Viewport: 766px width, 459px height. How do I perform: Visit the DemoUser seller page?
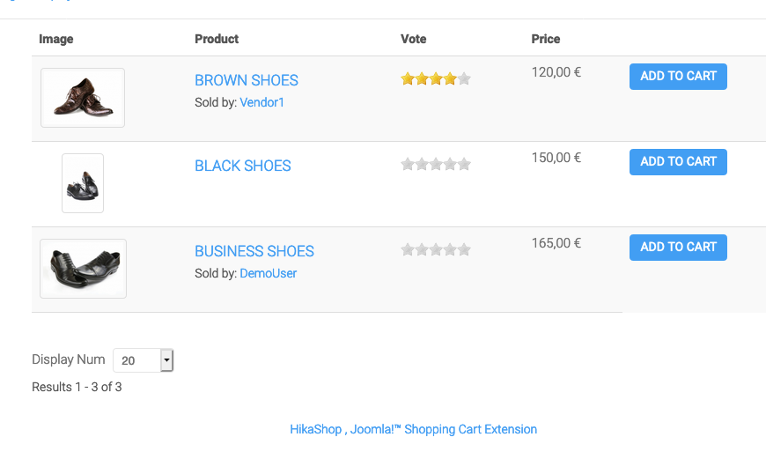269,273
